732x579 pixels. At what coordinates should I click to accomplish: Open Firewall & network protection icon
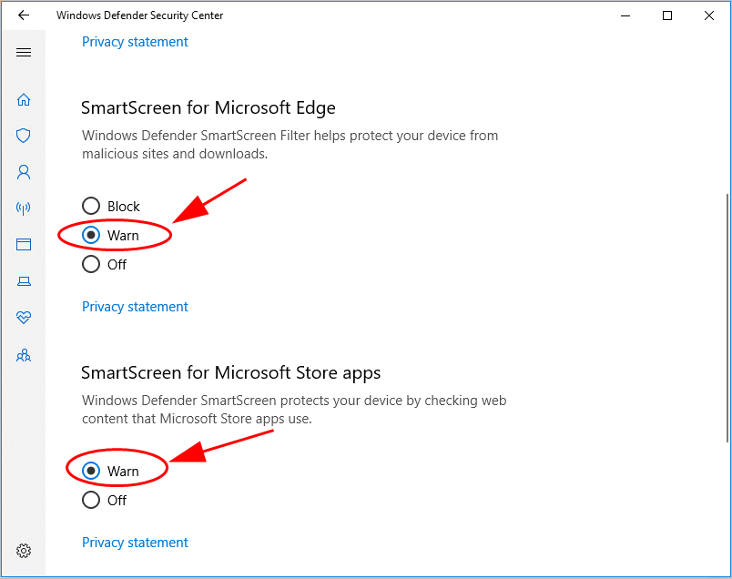[x=24, y=208]
